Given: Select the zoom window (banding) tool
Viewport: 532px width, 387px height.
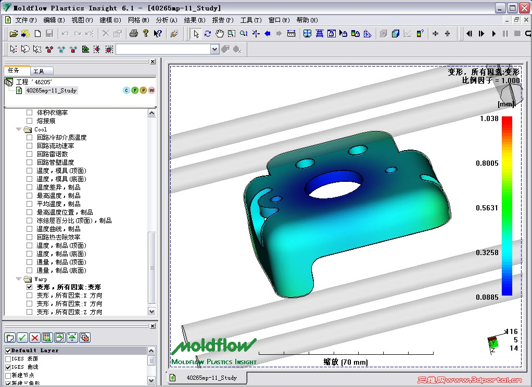Looking at the screenshot, I should coord(232,34).
